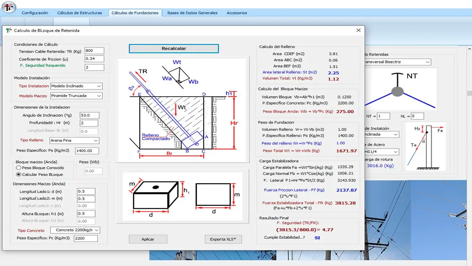The image size is (472, 266).
Task: Click the block dimensions m-d diagram
Action: [179, 196]
